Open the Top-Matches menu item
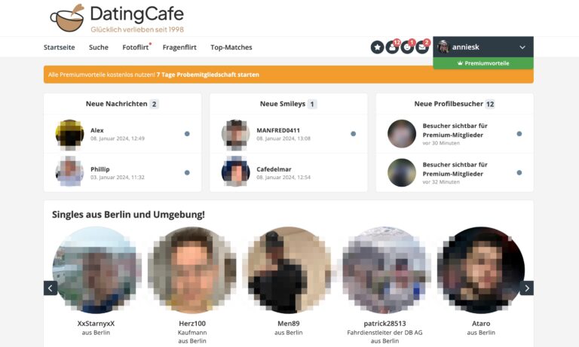Viewport: 579px width, 347px height. pos(231,47)
